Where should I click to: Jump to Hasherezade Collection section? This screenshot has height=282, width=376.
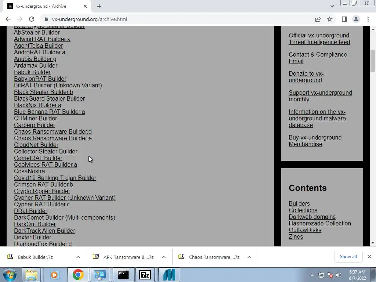[x=320, y=224]
